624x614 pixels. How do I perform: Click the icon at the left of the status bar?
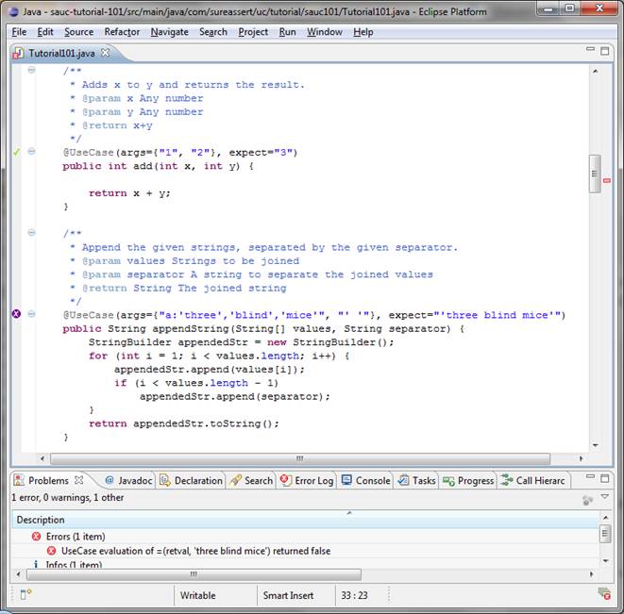click(x=25, y=594)
